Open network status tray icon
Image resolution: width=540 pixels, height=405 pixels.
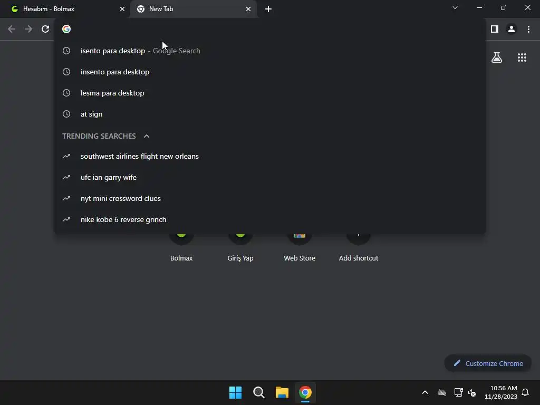point(458,392)
